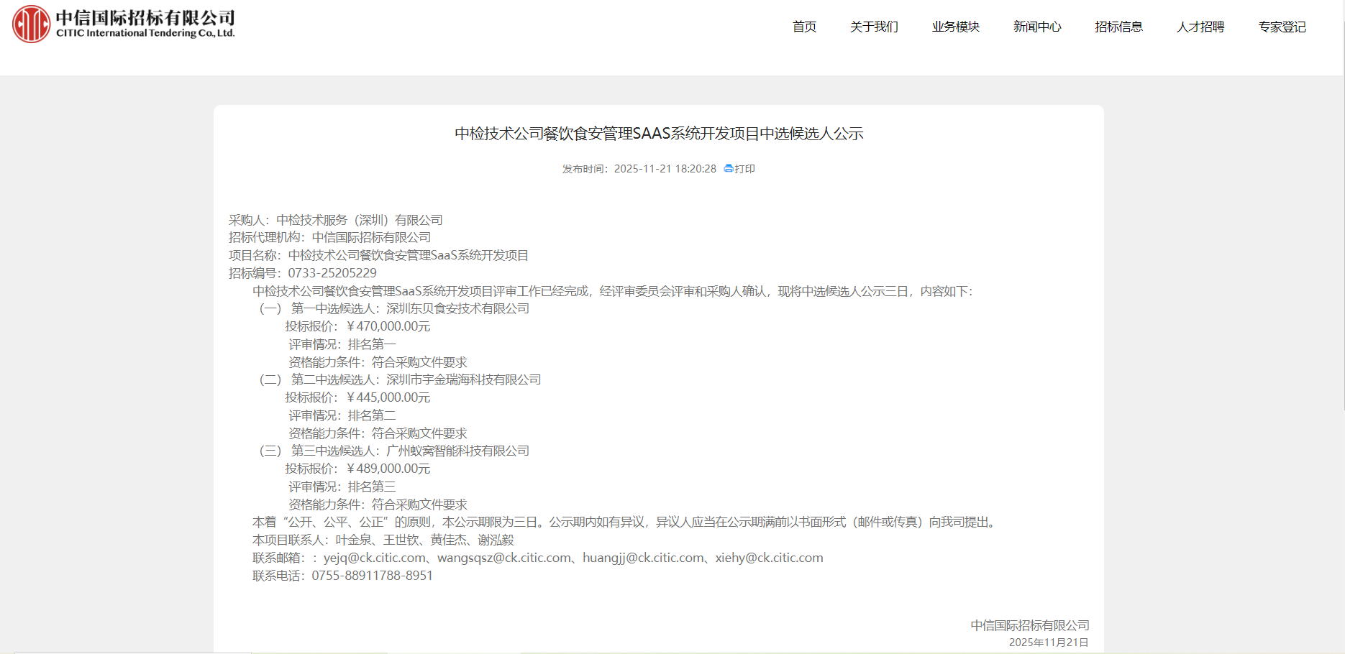Screen dimensions: 1345x654
Task: Select 新闻中心 in the top menu
Action: click(x=1037, y=27)
